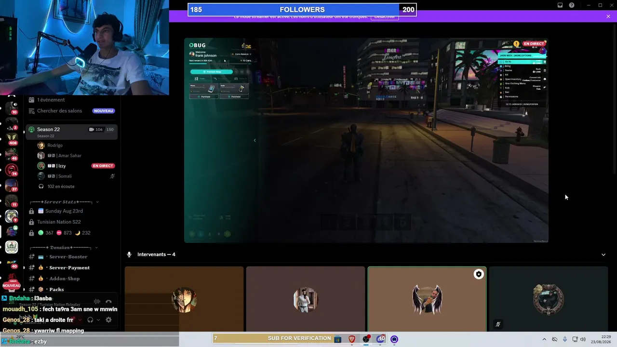Open the Discord help icon
The width and height of the screenshot is (617, 347).
[x=572, y=5]
